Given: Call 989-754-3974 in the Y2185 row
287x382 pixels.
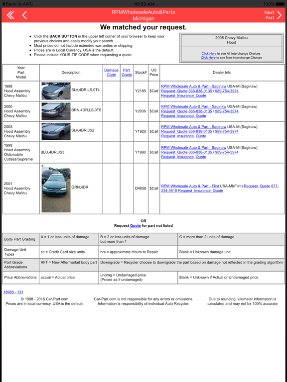Looking at the screenshot, I should tap(227, 91).
